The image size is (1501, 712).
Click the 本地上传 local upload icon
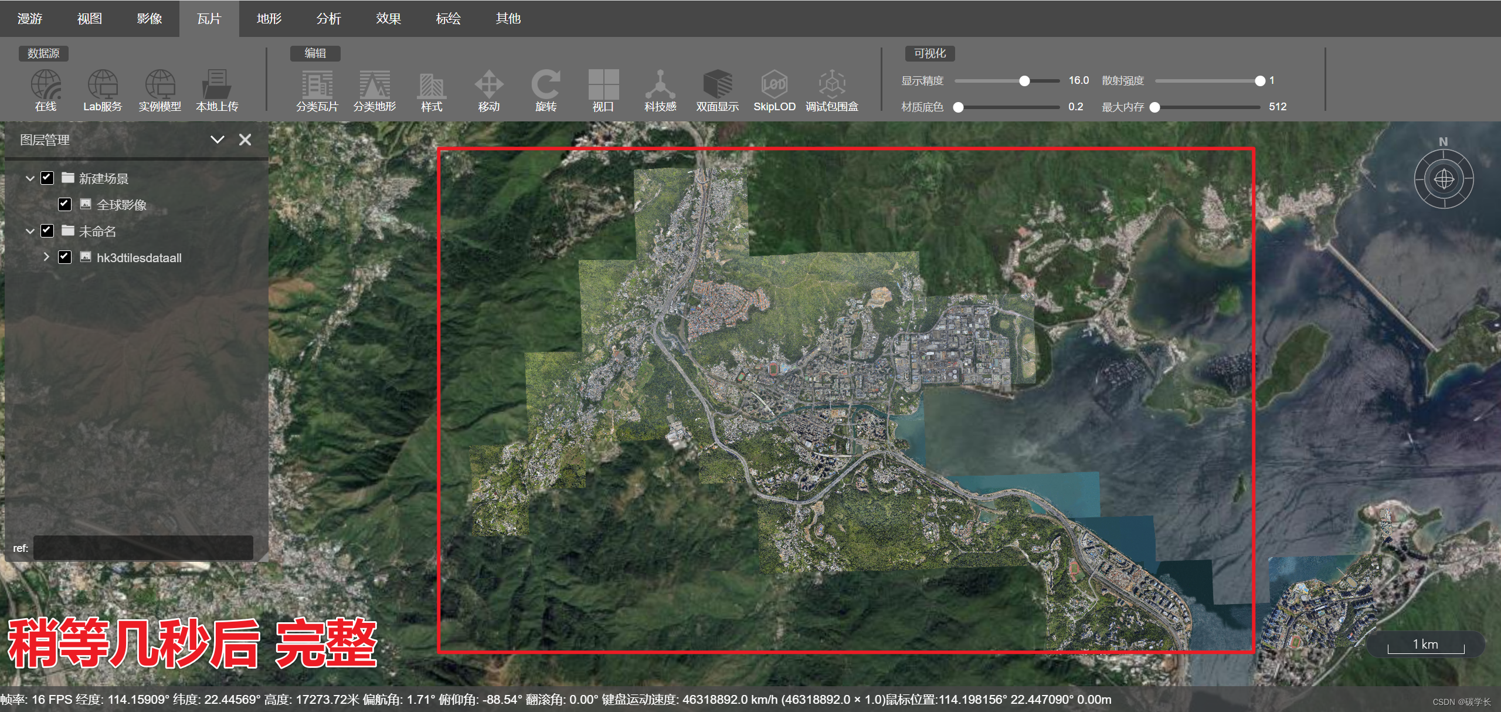pos(217,91)
